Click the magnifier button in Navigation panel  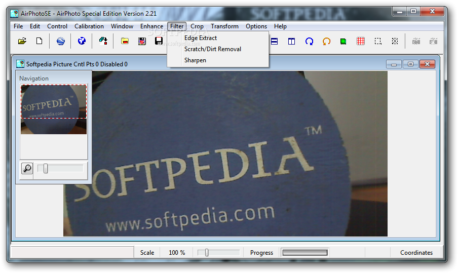click(27, 169)
